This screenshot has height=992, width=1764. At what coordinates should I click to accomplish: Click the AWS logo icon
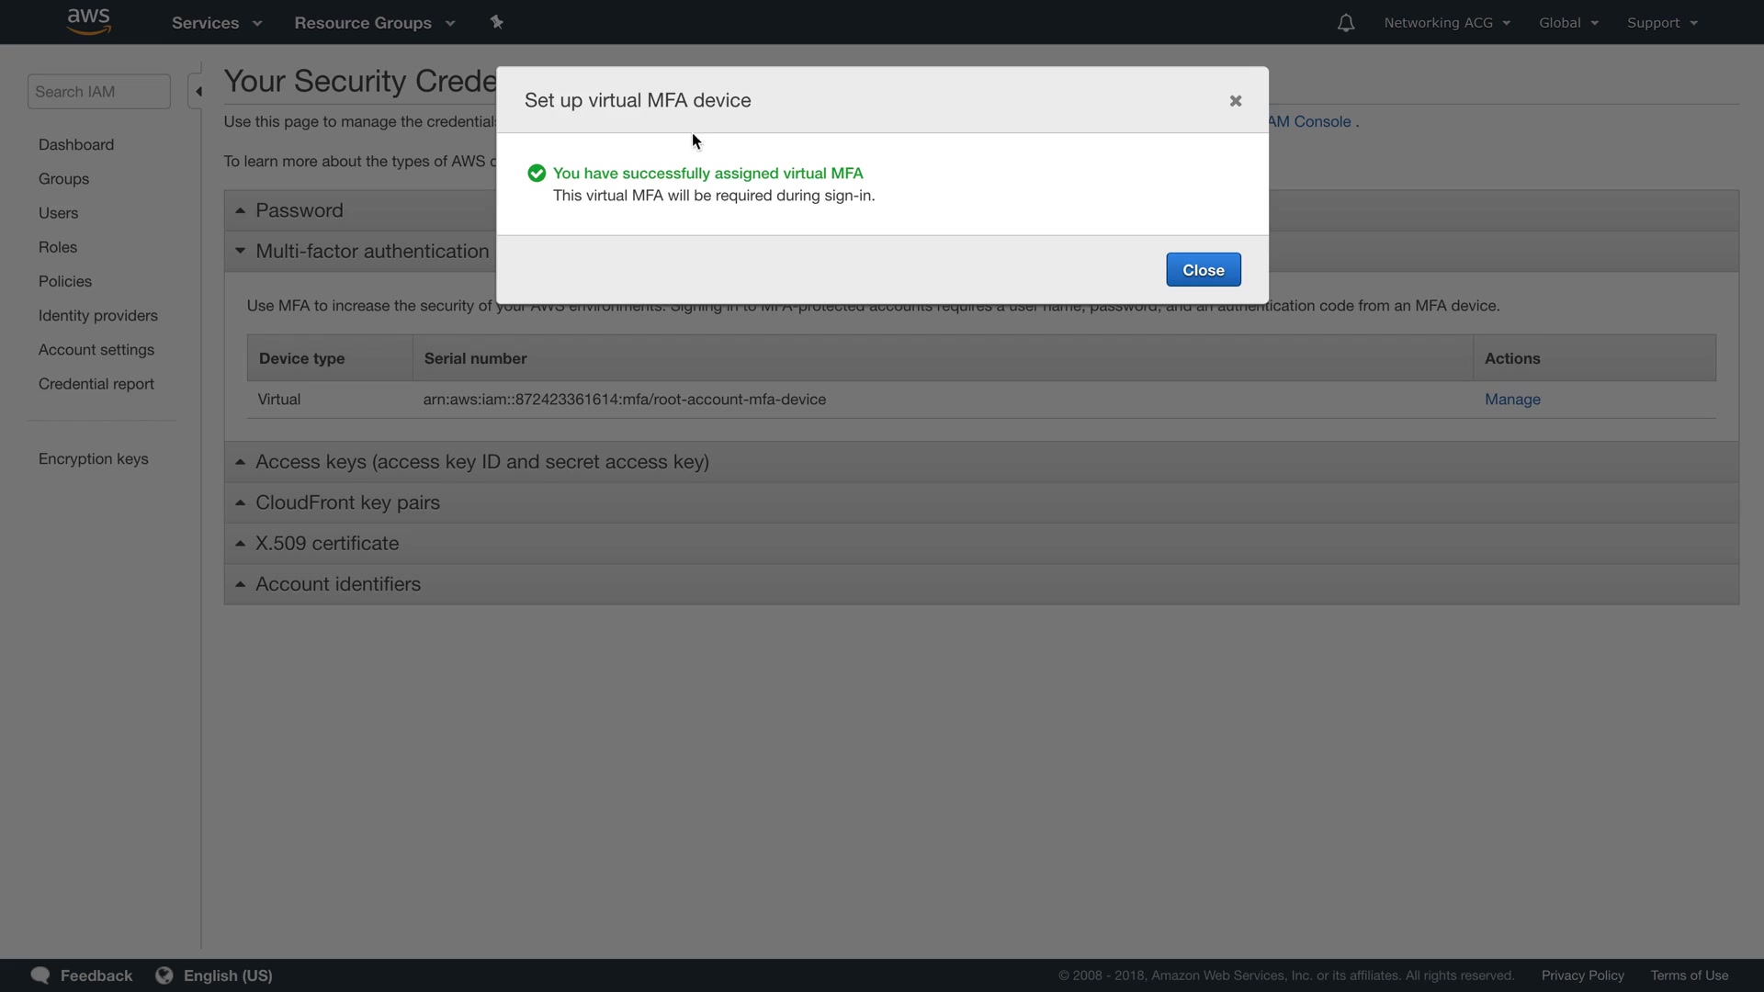[89, 21]
